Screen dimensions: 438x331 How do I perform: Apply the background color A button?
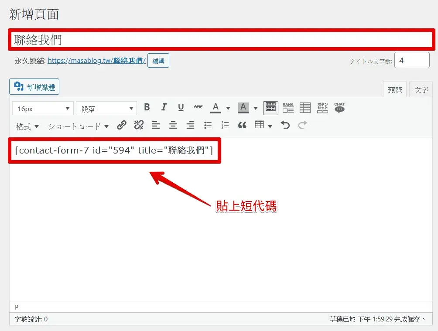(243, 108)
